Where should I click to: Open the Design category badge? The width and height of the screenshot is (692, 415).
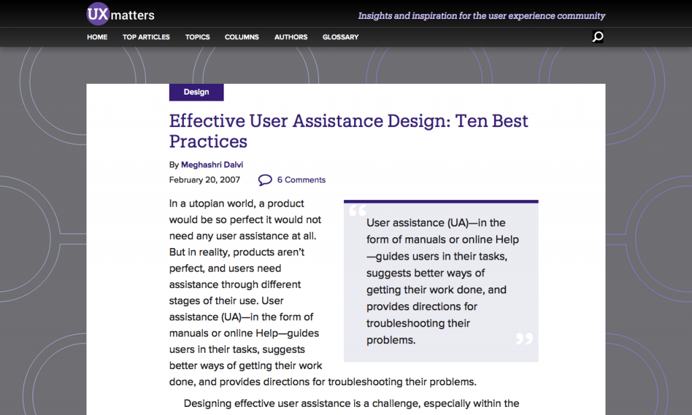tap(196, 92)
